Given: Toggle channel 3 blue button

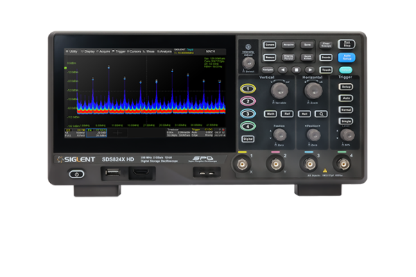Looking at the screenshot, I should point(248,114).
